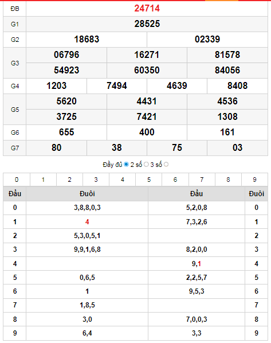Select G3 number 60350

coord(147,70)
